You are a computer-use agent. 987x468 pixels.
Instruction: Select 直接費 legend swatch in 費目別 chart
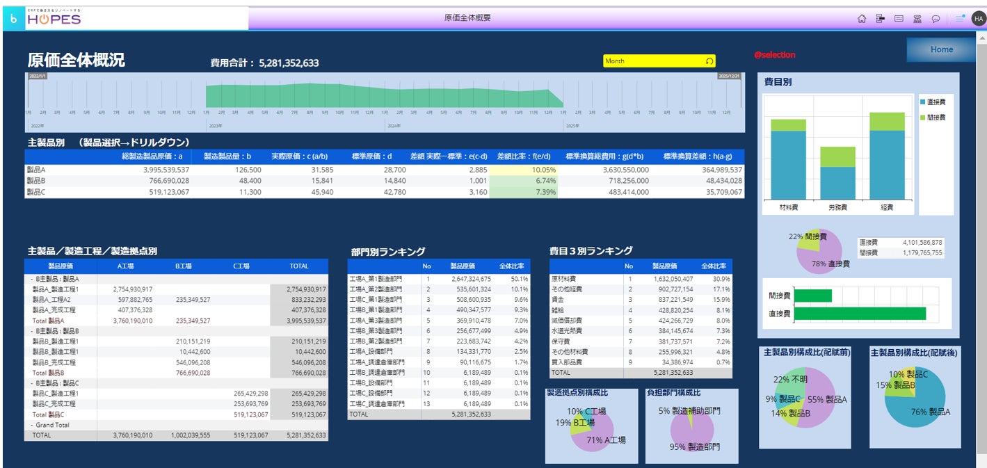[x=923, y=102]
